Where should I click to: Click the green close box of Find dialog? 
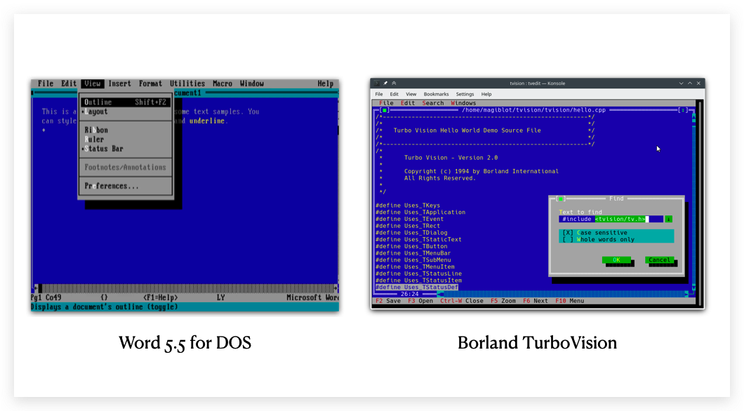(560, 198)
